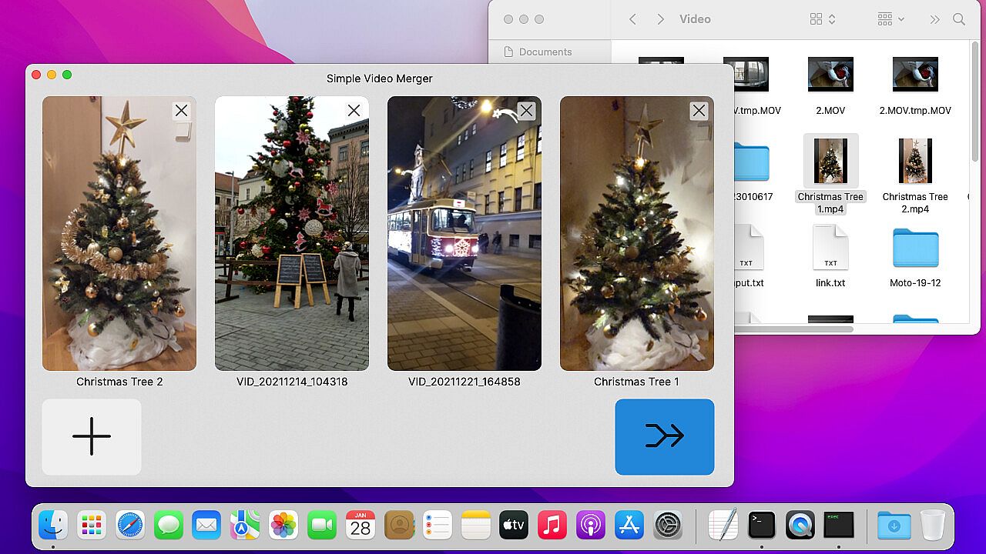
Task: Remove the VID_20211221_164858 clip
Action: point(526,111)
